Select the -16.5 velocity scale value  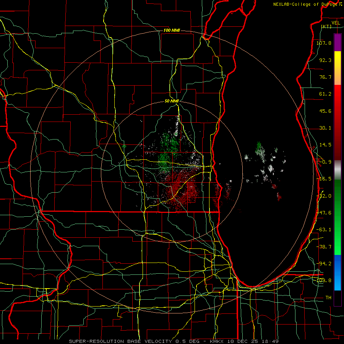click(324, 179)
